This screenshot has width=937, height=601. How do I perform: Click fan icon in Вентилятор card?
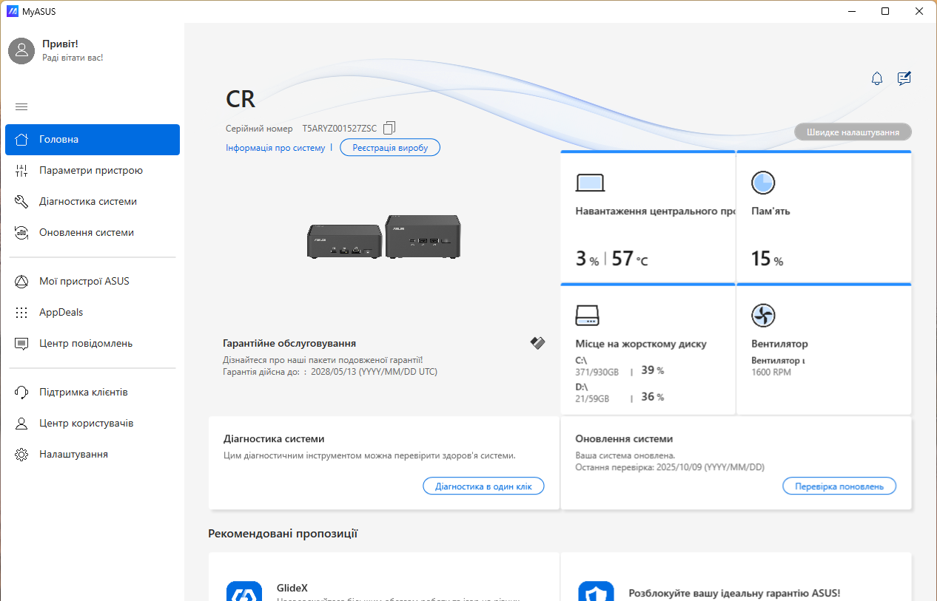[763, 316]
